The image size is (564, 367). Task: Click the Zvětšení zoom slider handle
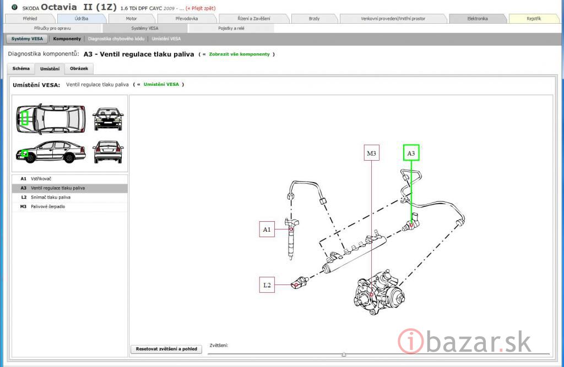point(344,354)
